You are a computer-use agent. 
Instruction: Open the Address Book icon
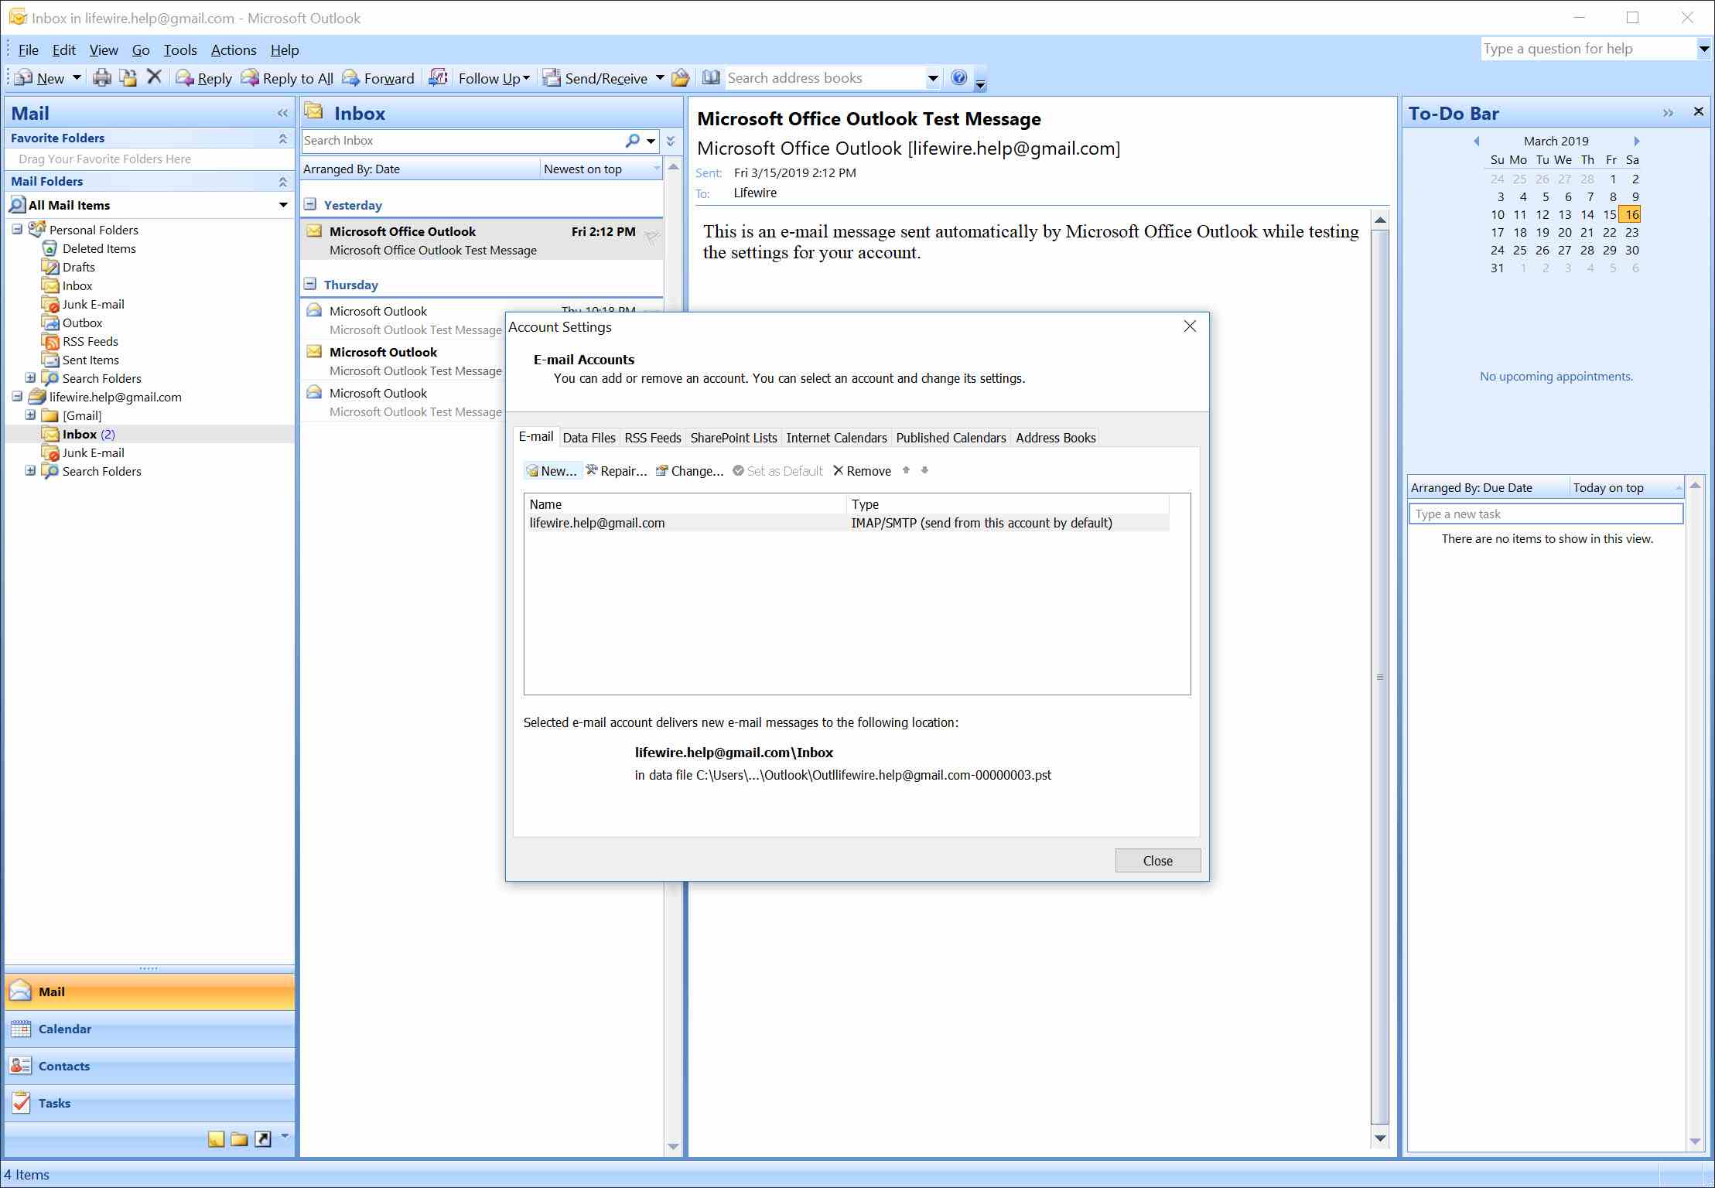[711, 77]
